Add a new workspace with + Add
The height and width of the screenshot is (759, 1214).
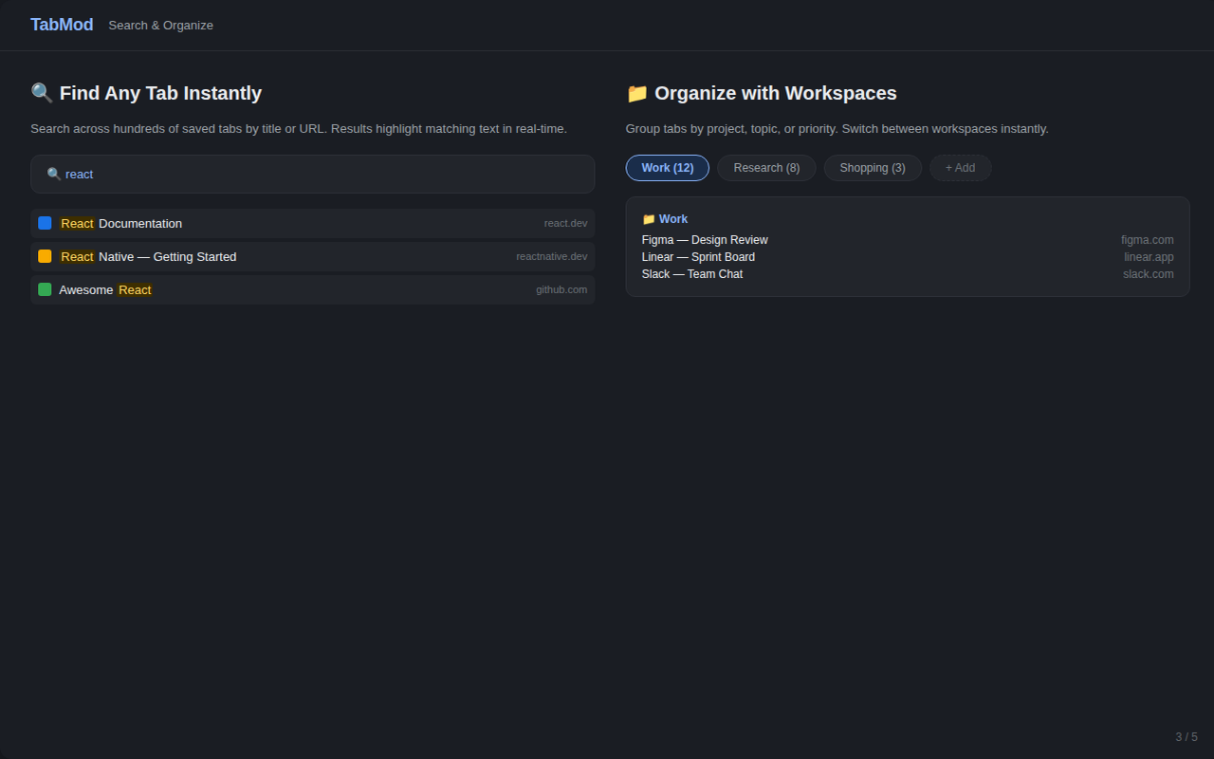click(x=961, y=168)
